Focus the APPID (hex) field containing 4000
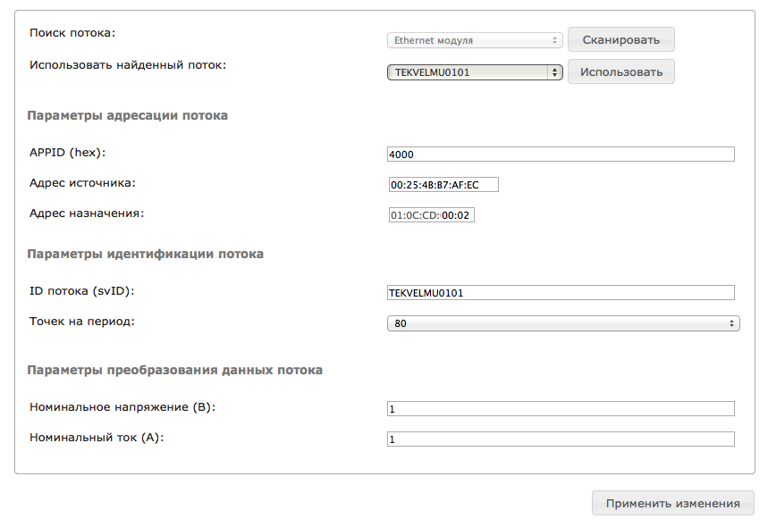Image resolution: width=768 pixels, height=527 pixels. pos(561,155)
